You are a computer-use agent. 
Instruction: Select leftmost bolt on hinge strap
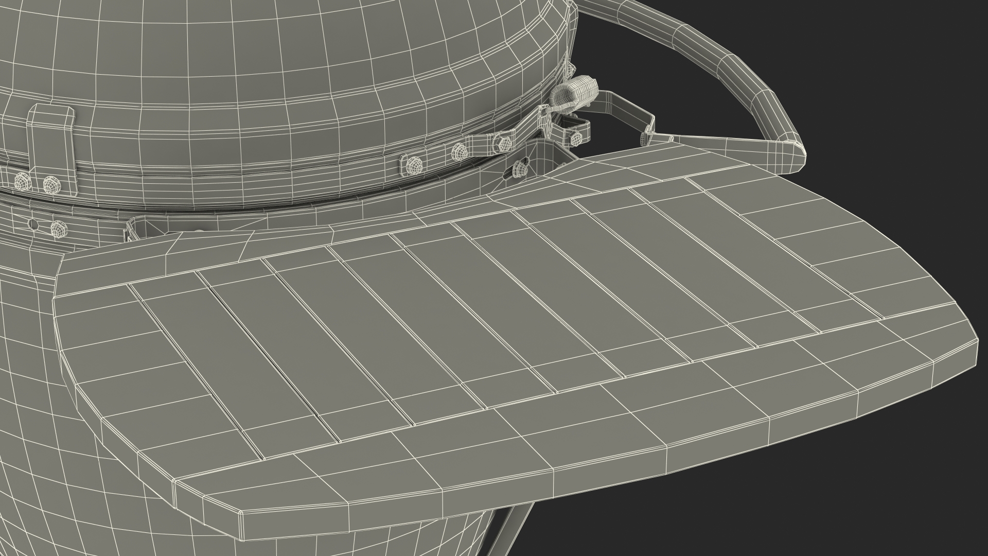point(415,165)
